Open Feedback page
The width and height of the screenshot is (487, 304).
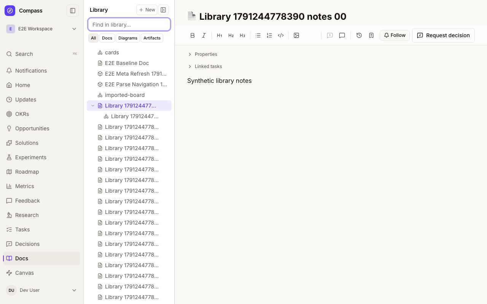pyautogui.click(x=42, y=201)
